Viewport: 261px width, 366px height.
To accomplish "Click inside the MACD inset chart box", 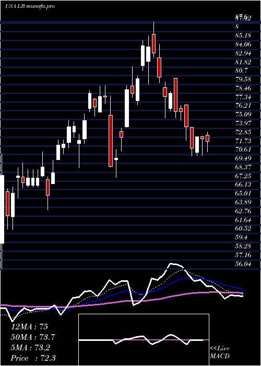I will (144, 340).
